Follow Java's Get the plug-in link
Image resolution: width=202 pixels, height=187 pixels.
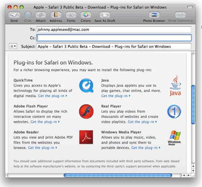coord(116,96)
